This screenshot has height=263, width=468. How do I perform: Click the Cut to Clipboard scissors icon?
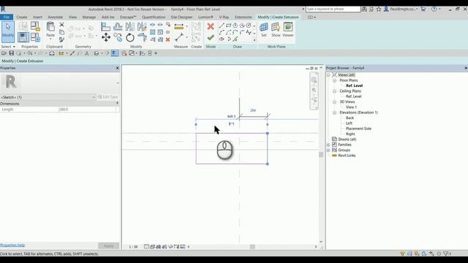(61, 24)
